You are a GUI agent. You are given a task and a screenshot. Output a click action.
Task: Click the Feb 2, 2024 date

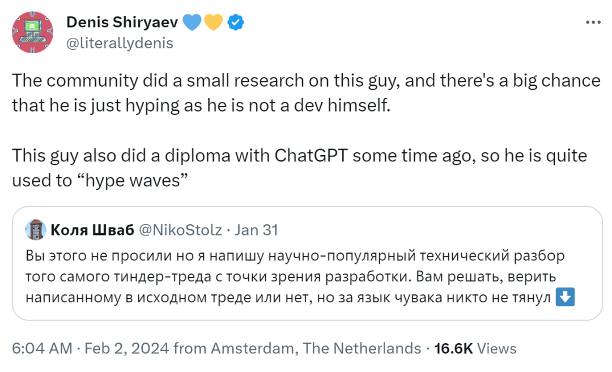pos(126,348)
